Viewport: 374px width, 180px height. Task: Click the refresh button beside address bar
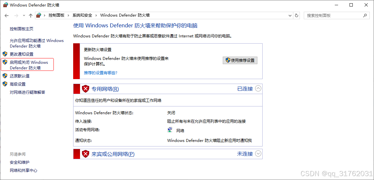297,15
